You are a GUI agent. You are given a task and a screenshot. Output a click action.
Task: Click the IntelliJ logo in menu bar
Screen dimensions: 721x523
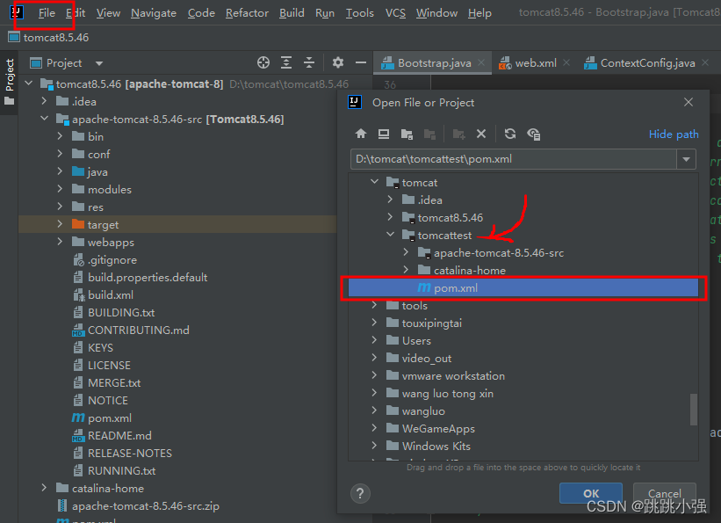pyautogui.click(x=17, y=12)
